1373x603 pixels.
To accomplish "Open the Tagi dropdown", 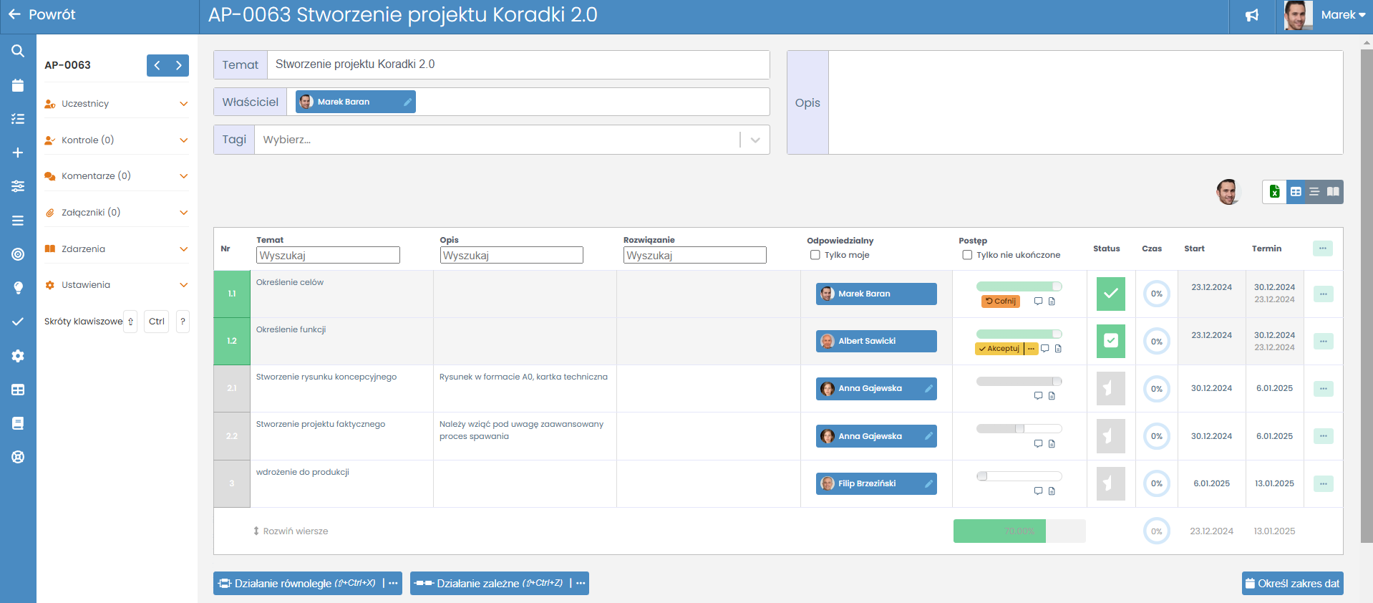I will (755, 140).
